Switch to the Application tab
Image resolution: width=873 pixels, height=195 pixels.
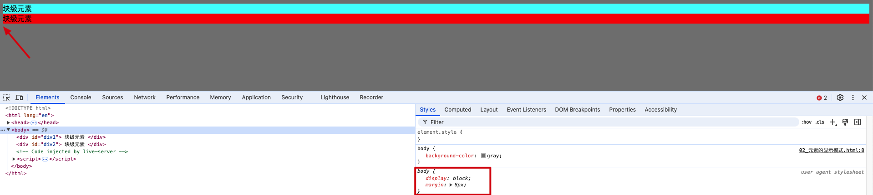[256, 97]
